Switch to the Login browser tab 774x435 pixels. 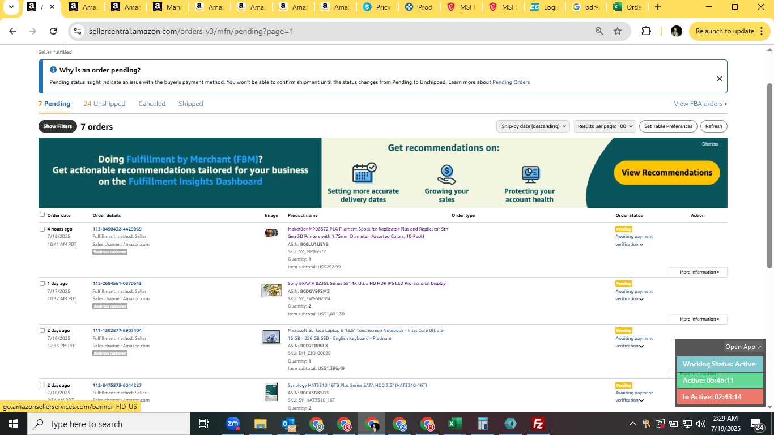point(545,7)
